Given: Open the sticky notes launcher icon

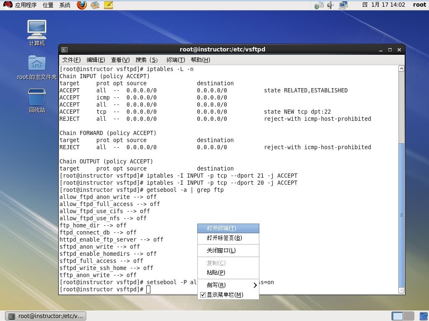Looking at the screenshot, I should (x=109, y=5).
